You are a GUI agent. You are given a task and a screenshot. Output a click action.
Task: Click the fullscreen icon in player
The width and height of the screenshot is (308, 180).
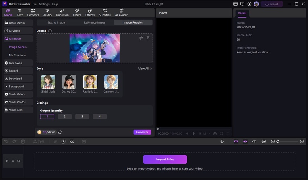pyautogui.click(x=228, y=133)
